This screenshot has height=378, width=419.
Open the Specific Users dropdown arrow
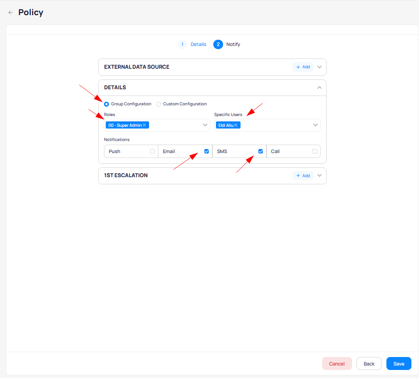pos(315,125)
